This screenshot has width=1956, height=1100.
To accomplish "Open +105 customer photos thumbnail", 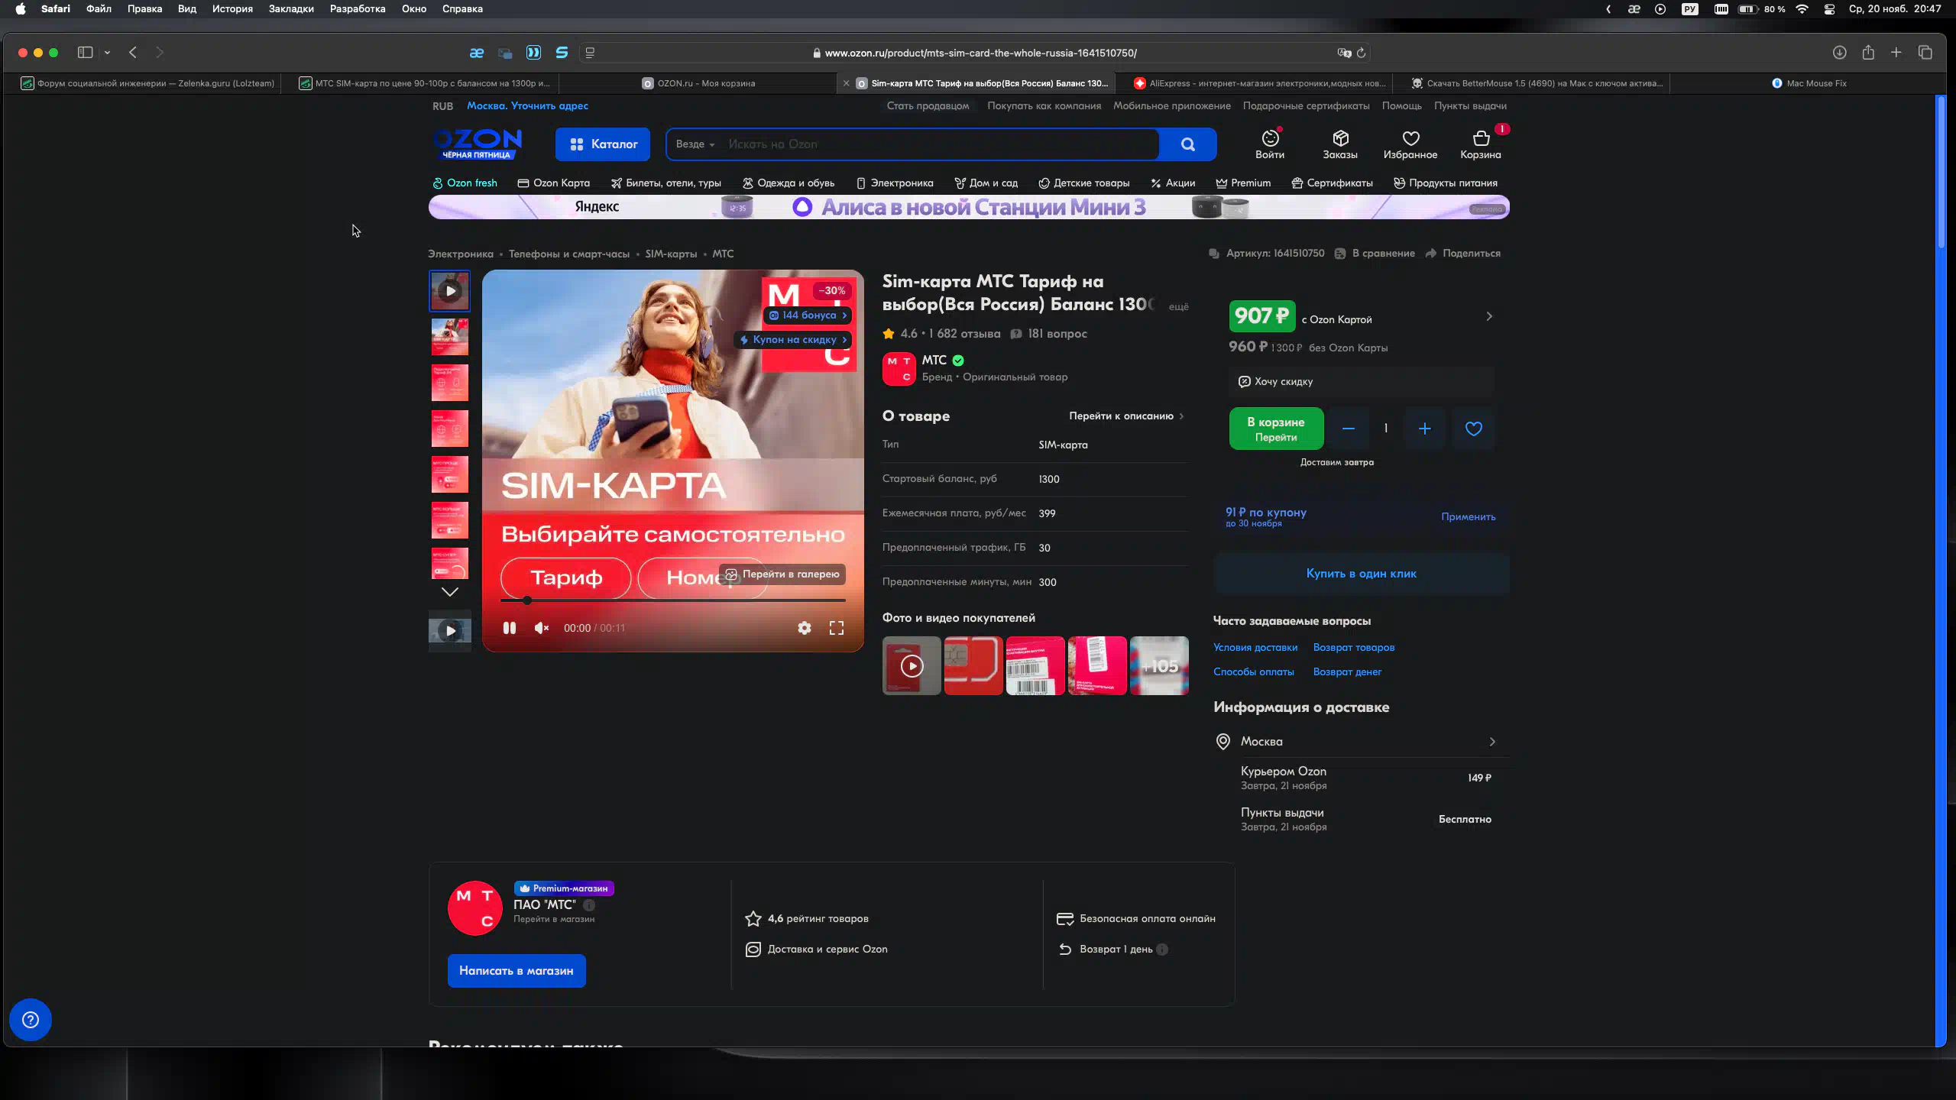I will tap(1159, 666).
